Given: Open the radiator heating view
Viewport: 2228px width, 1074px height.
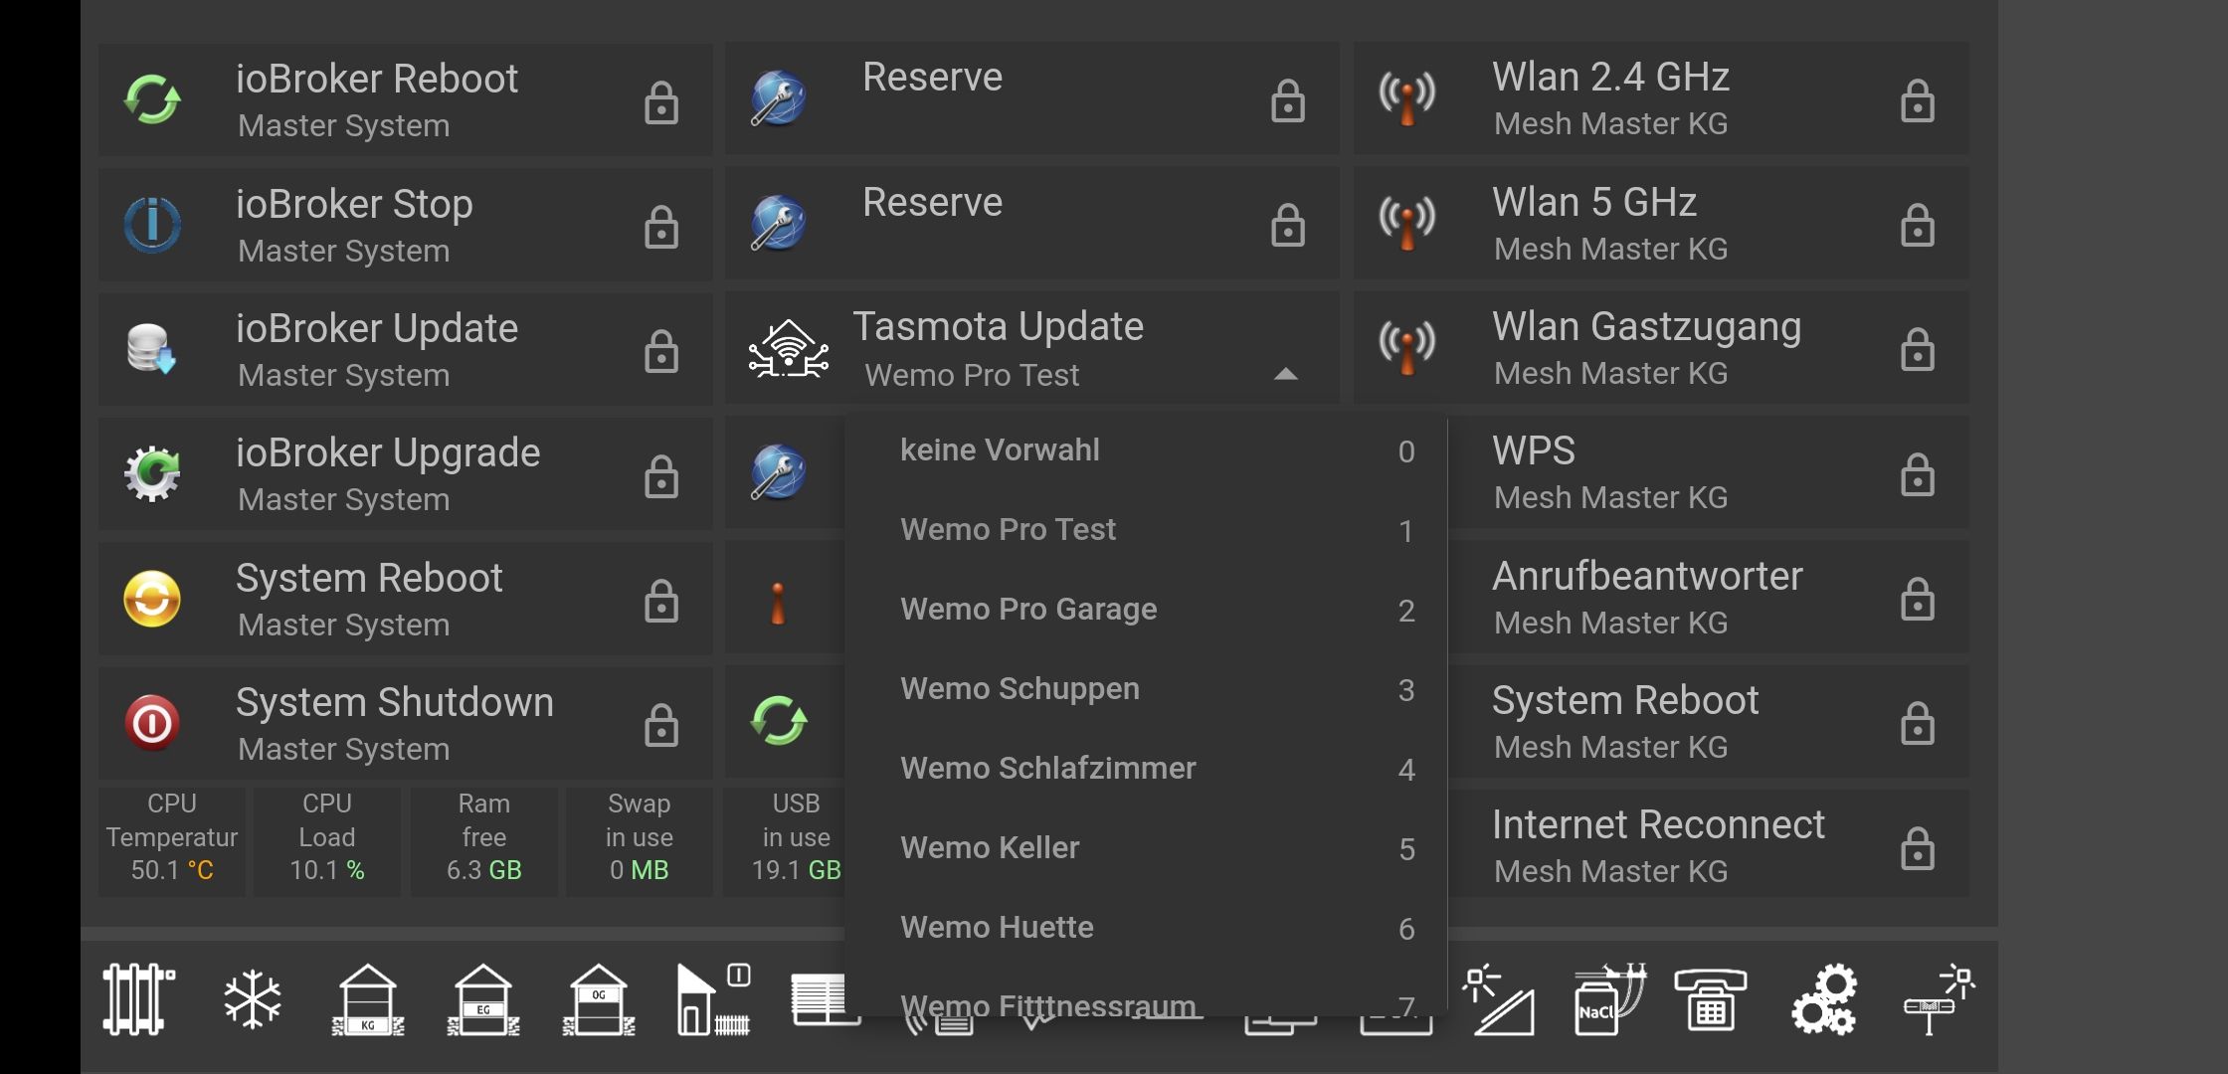Looking at the screenshot, I should [138, 999].
